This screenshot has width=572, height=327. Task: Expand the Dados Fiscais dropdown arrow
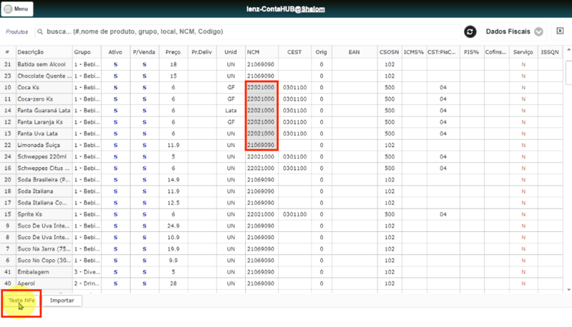tap(538, 31)
